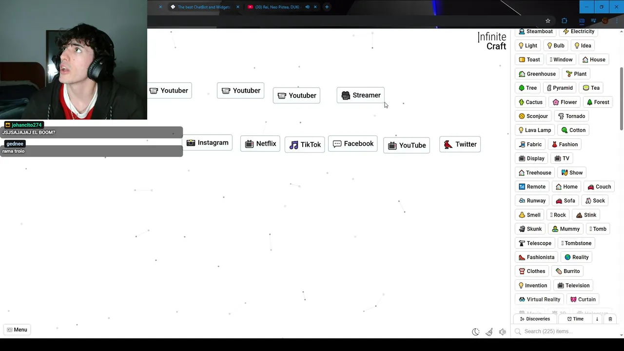Select the Streamer element on the canvas

click(361, 95)
